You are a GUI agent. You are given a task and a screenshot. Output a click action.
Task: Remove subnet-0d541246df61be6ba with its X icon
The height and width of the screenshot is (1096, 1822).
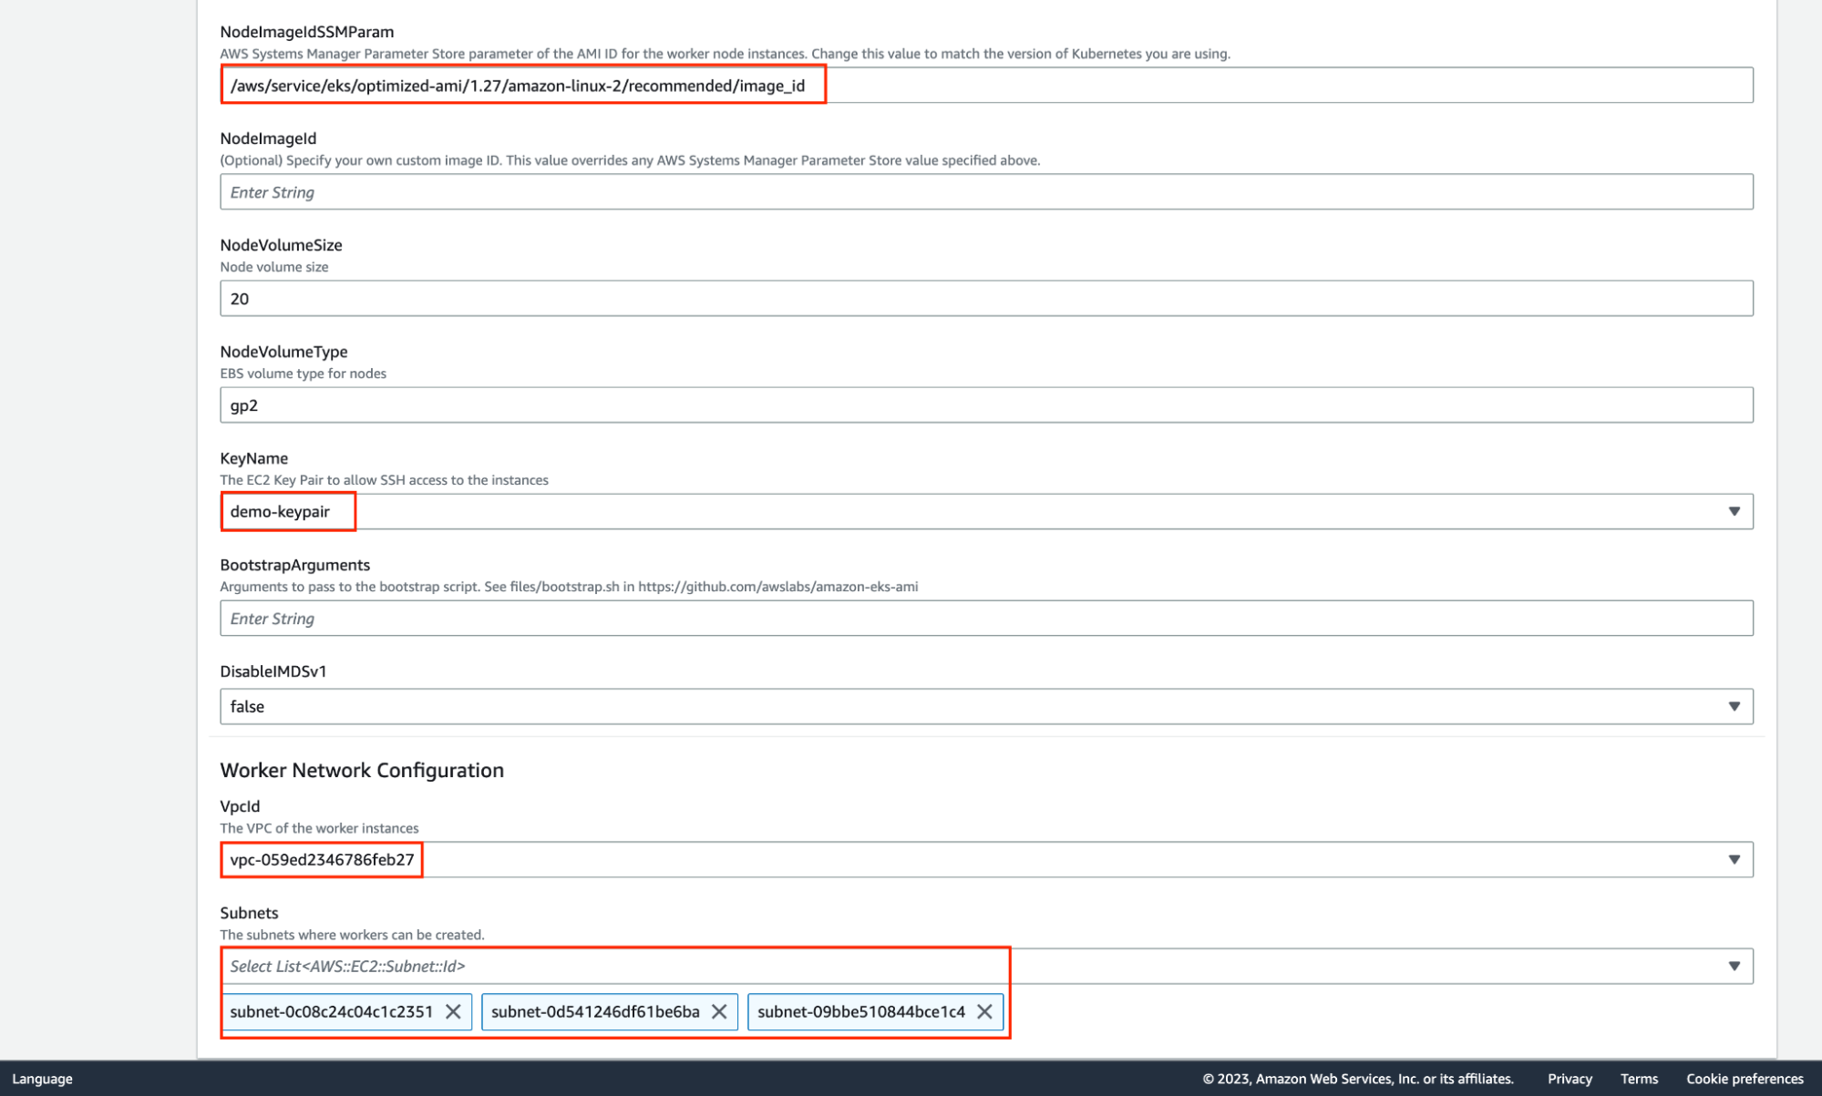coord(719,1011)
